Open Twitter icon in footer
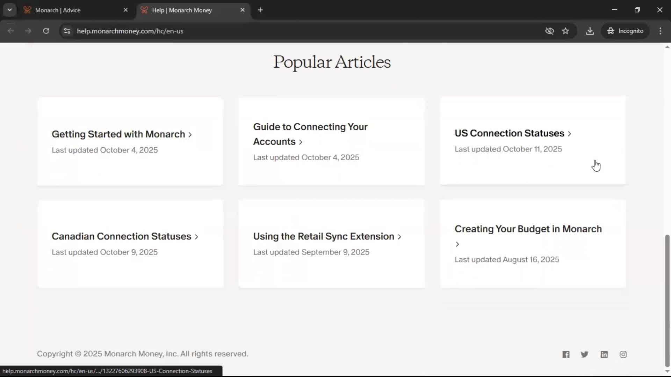 pos(584,354)
